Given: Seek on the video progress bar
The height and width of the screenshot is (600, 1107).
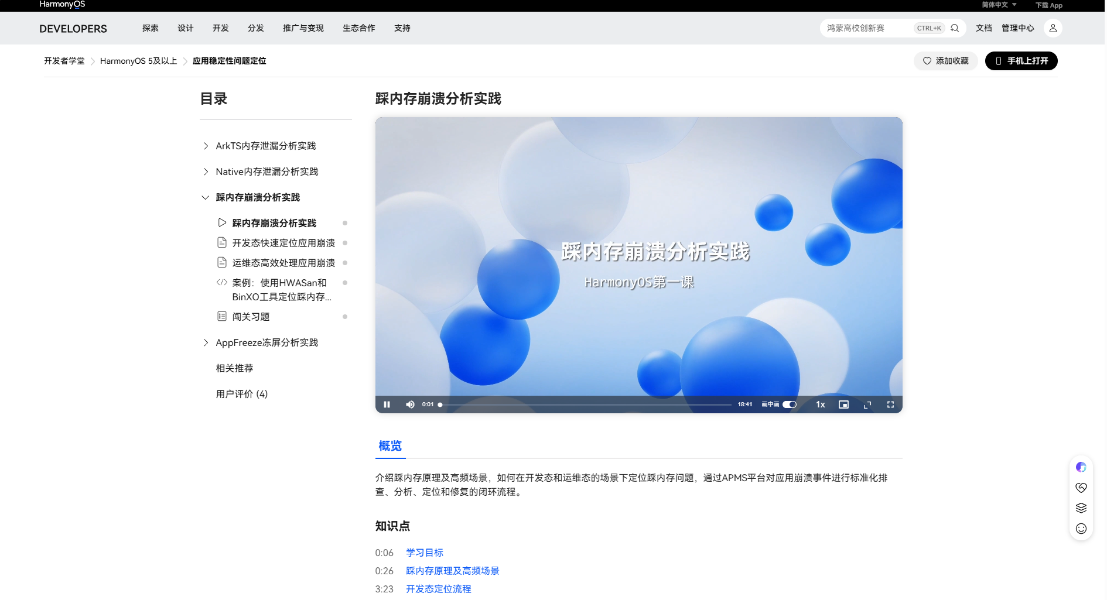Looking at the screenshot, I should [586, 404].
